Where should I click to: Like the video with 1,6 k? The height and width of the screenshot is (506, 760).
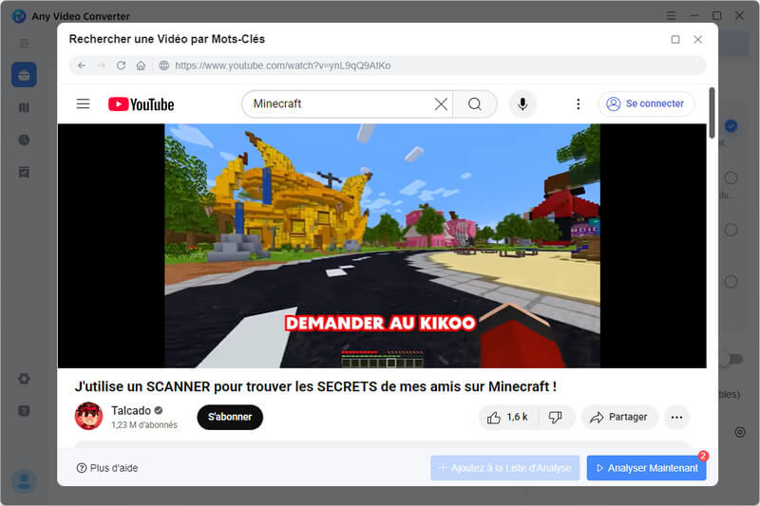pos(508,417)
